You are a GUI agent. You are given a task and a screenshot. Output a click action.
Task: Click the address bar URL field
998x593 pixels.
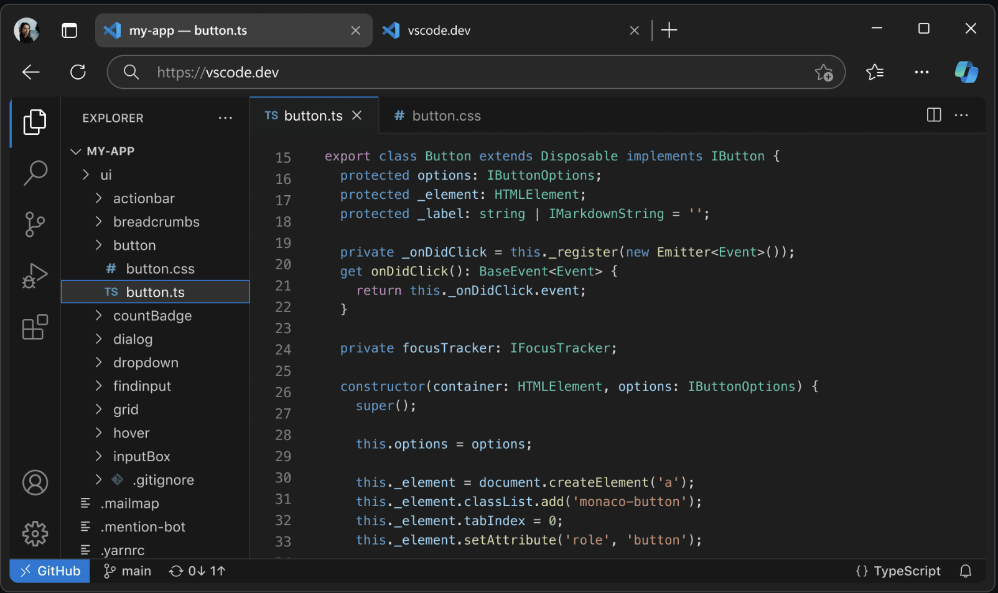point(476,72)
